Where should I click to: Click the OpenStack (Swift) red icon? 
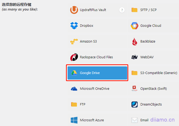point(135,89)
